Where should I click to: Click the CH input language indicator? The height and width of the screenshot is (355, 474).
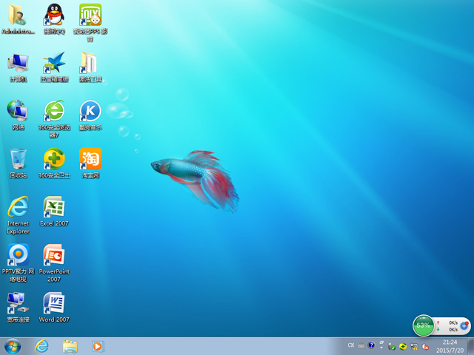pyautogui.click(x=351, y=345)
